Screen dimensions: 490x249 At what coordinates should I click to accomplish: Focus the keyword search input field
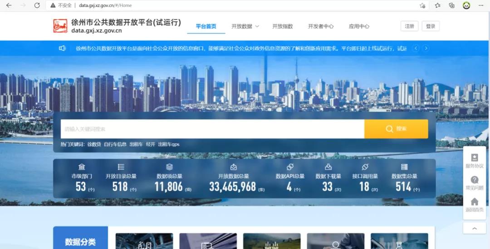pyautogui.click(x=212, y=129)
